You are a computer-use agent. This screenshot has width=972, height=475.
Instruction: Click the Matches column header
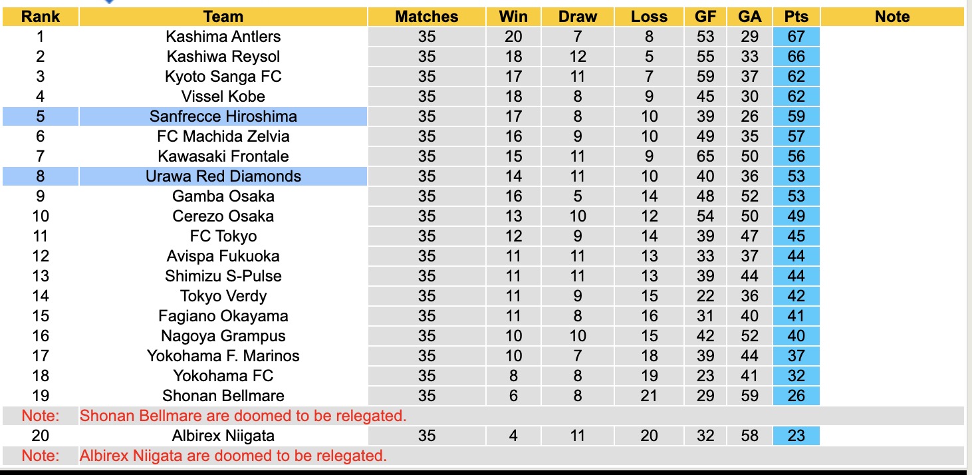[x=427, y=17]
